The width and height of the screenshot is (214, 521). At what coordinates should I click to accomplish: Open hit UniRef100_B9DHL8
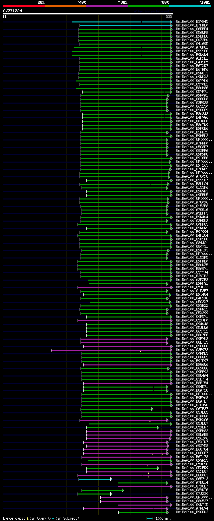pos(192,36)
